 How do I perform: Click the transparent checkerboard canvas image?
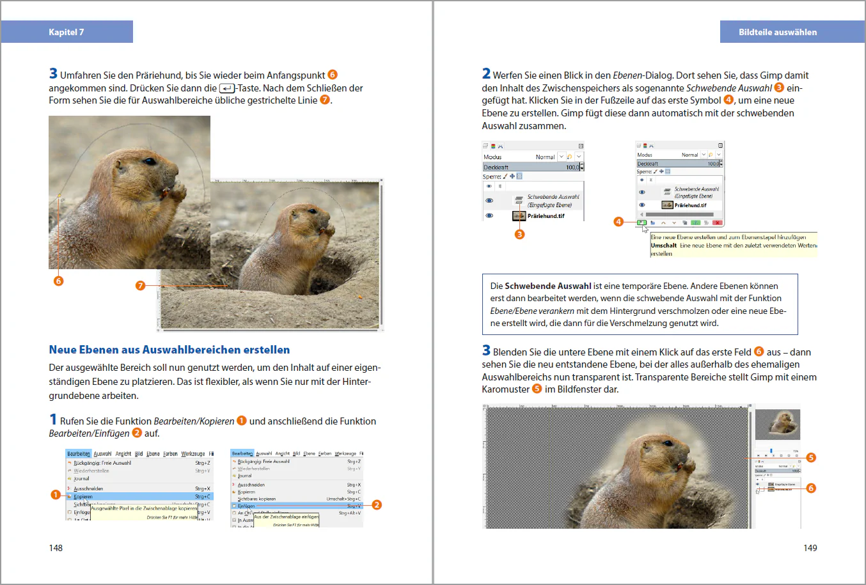[x=617, y=467]
